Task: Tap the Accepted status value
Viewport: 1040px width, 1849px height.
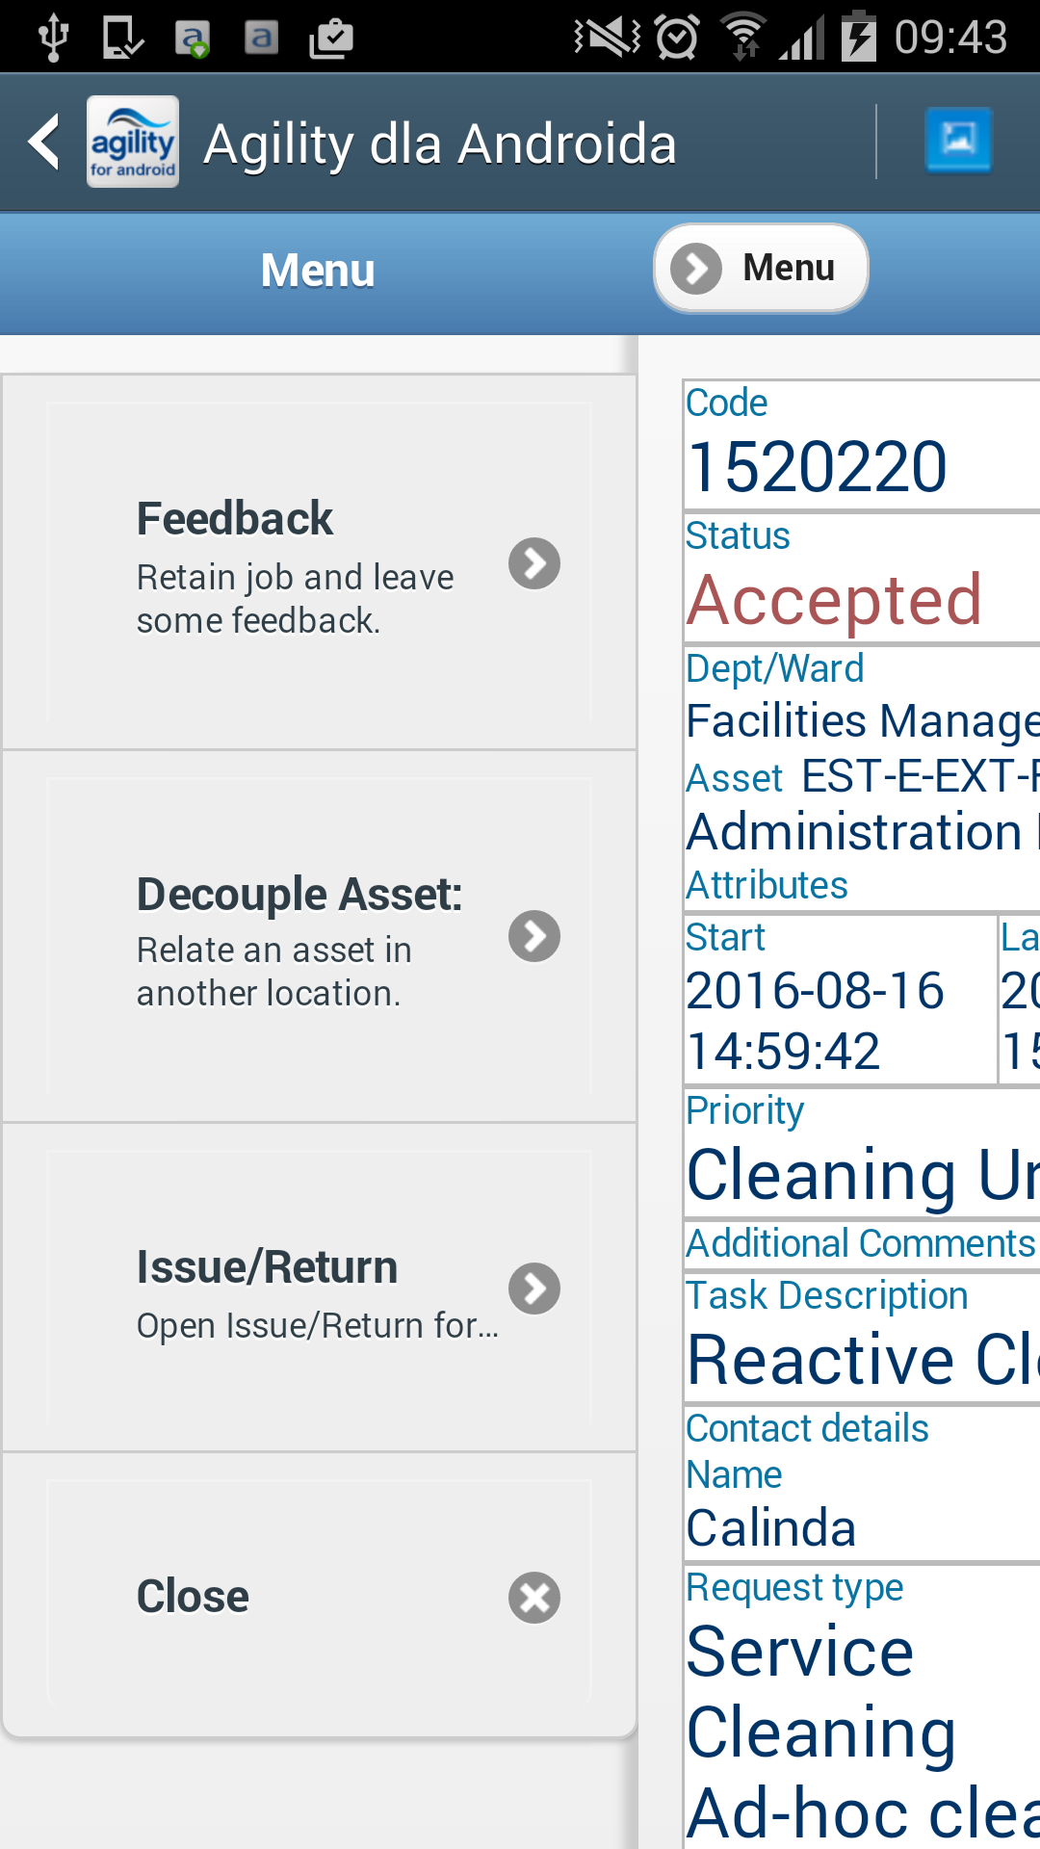Action: (x=834, y=601)
